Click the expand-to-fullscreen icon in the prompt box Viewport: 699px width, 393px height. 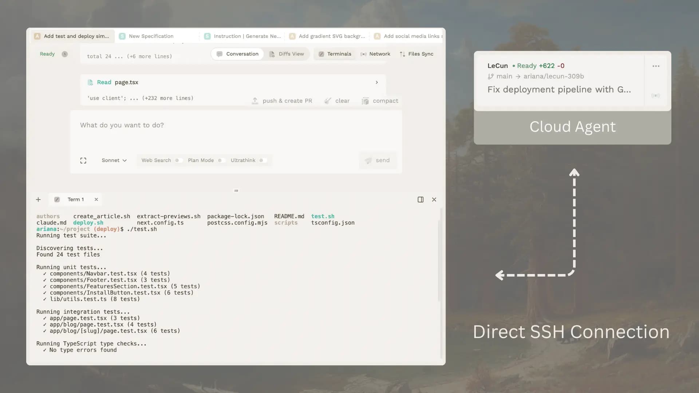pyautogui.click(x=83, y=160)
